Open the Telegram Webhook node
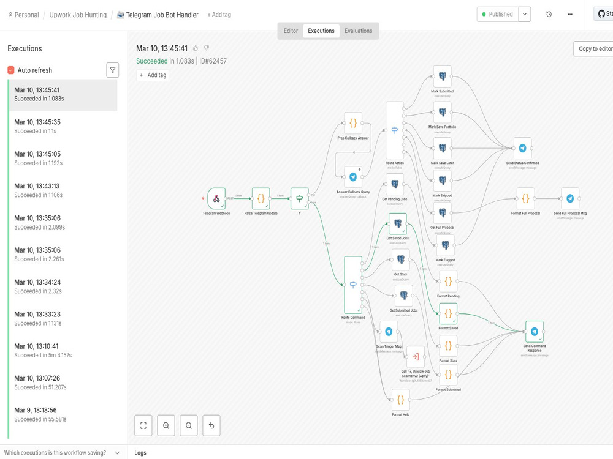The height and width of the screenshot is (459, 613). click(x=216, y=199)
